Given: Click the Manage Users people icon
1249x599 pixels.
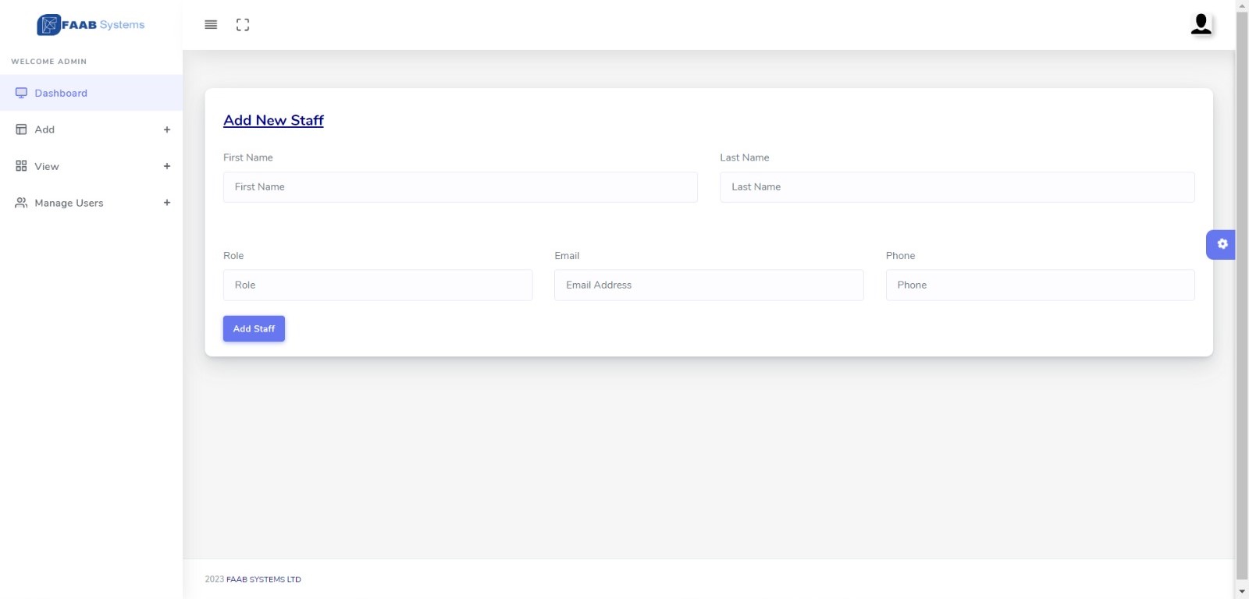Looking at the screenshot, I should (x=21, y=203).
